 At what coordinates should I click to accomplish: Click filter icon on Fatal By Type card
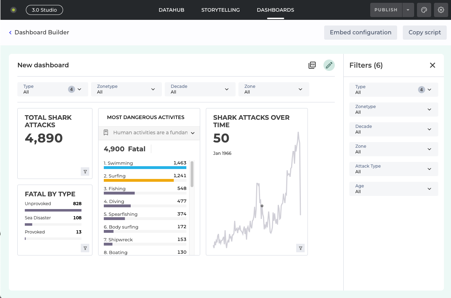(x=85, y=248)
